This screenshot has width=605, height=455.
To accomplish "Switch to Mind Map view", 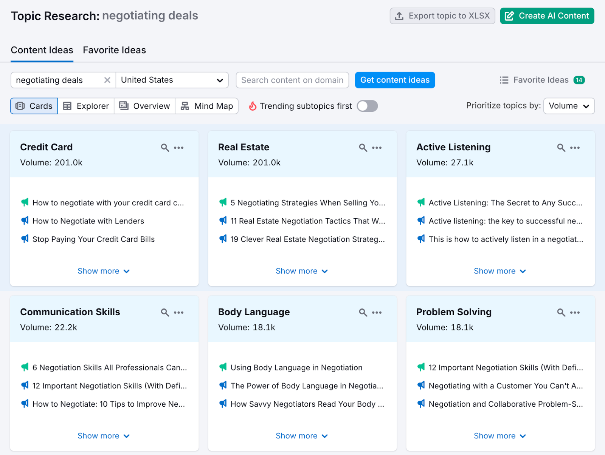I will [207, 106].
